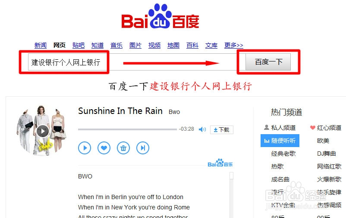Select the 热歌 channel

277,166
